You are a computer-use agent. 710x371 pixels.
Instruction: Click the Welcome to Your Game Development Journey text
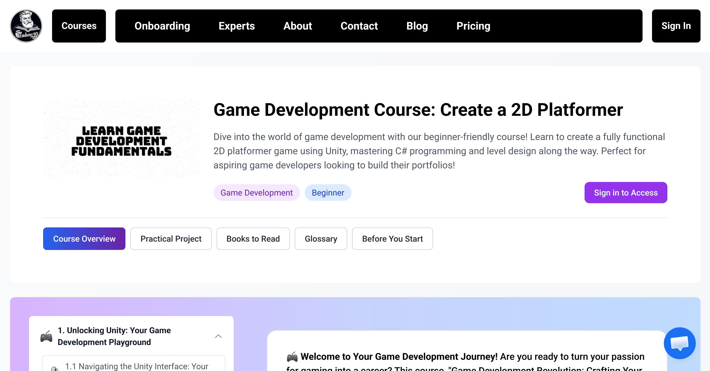(399, 357)
